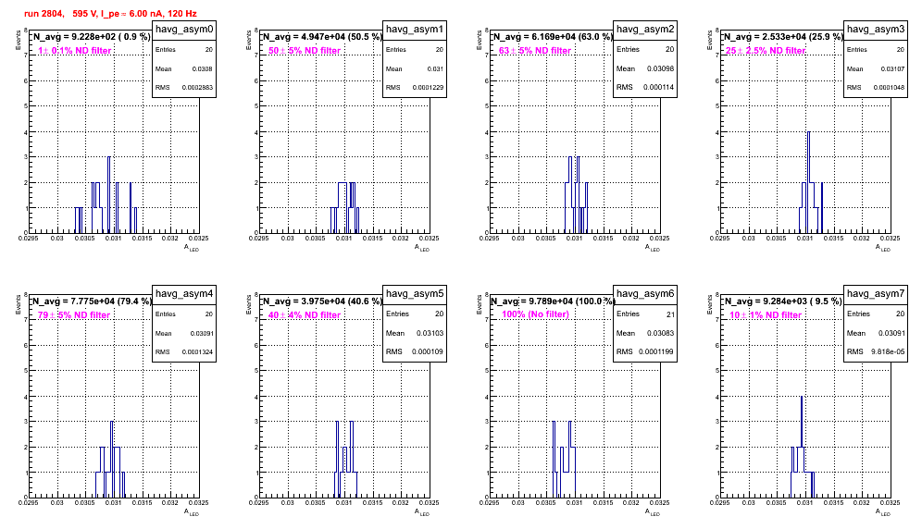Click RMS value 0.000109 in havg_asym5
Image resolution: width=922 pixels, height=529 pixels.
(428, 351)
